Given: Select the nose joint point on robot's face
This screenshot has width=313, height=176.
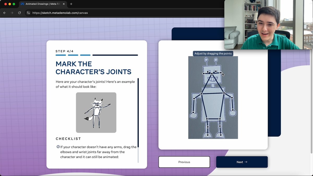Looking at the screenshot, I should coord(212,74).
